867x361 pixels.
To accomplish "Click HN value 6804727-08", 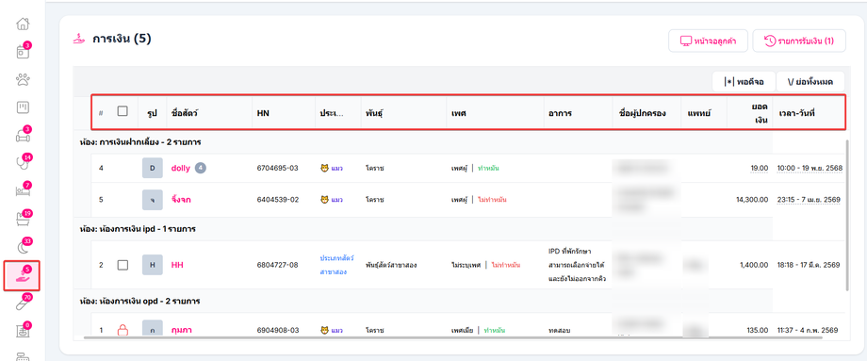I will (x=278, y=265).
